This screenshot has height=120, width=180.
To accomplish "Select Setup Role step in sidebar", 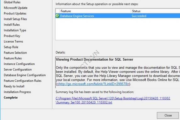I will (11, 47).
